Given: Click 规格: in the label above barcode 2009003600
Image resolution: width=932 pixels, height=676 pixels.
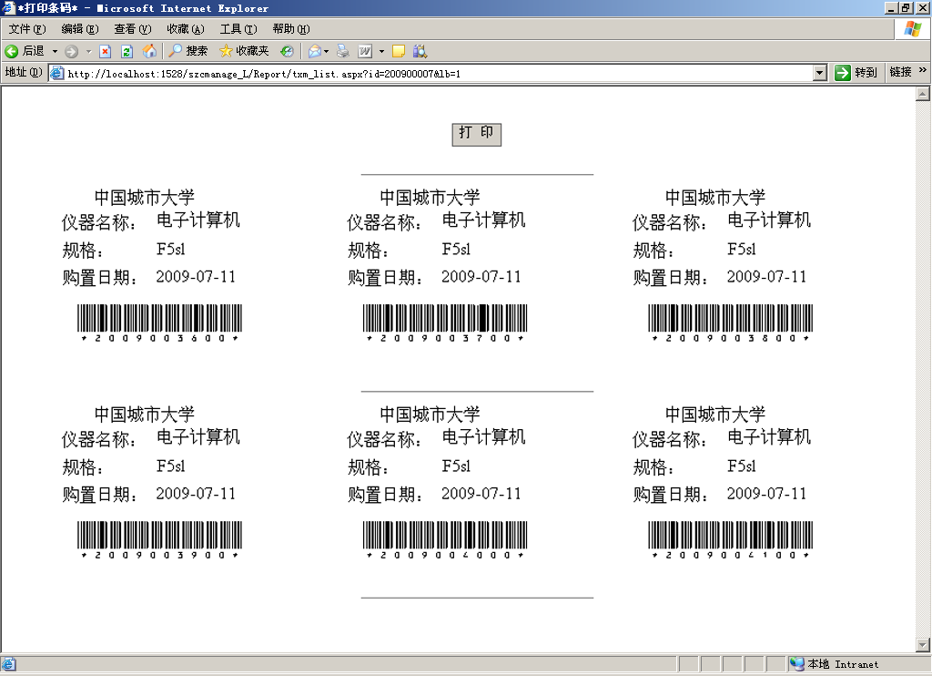Looking at the screenshot, I should (x=83, y=250).
